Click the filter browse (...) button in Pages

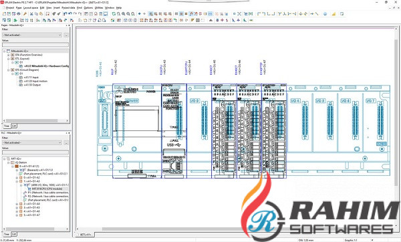[66, 35]
